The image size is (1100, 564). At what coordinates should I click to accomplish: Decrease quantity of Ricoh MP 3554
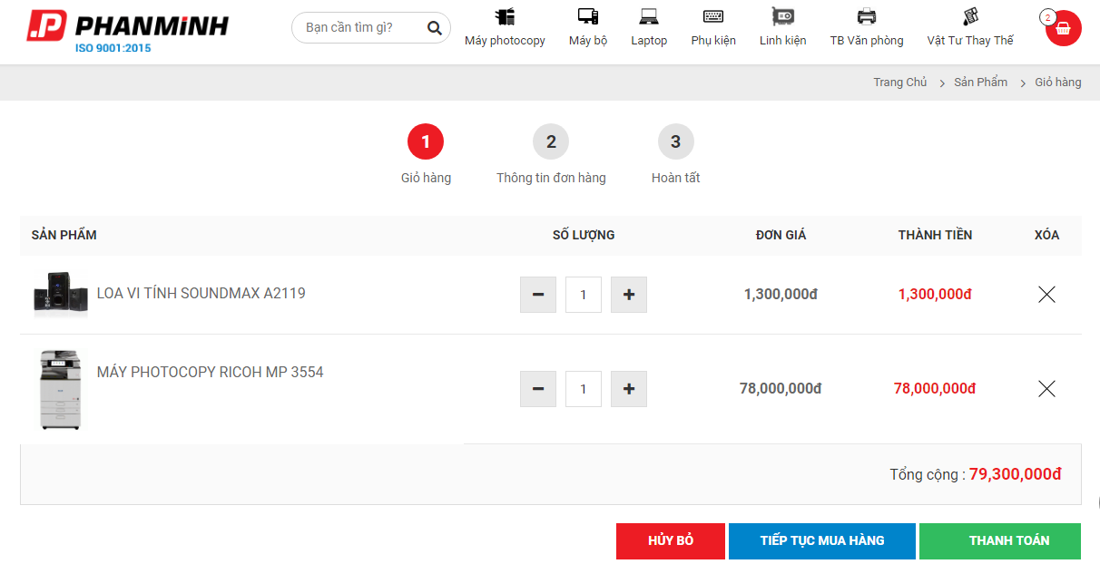tap(538, 389)
